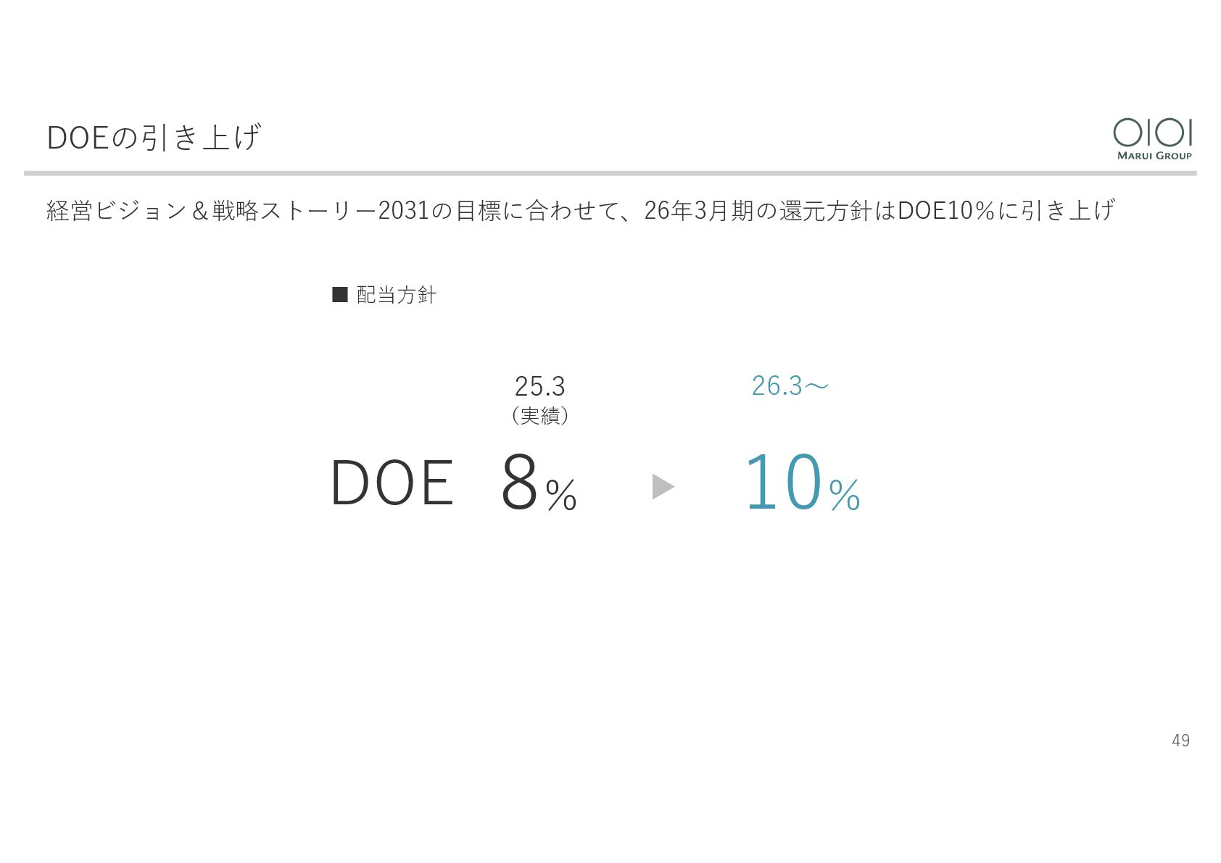Click the black square bullet before 配当方針

[340, 294]
